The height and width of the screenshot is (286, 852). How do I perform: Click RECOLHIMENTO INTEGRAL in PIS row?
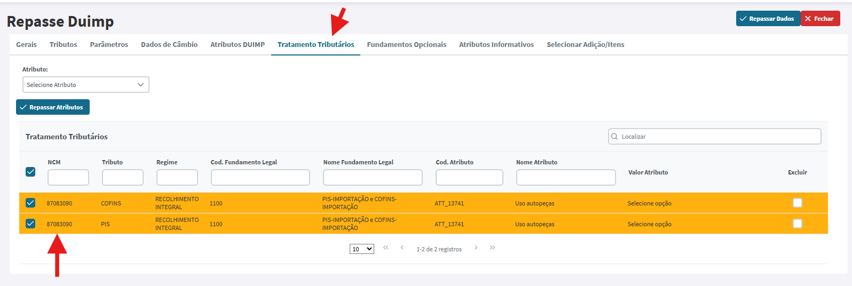click(177, 224)
